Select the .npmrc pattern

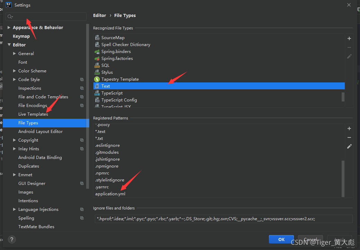point(102,173)
